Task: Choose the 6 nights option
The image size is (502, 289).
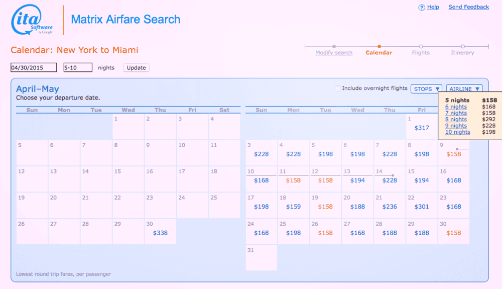Action: click(x=456, y=107)
